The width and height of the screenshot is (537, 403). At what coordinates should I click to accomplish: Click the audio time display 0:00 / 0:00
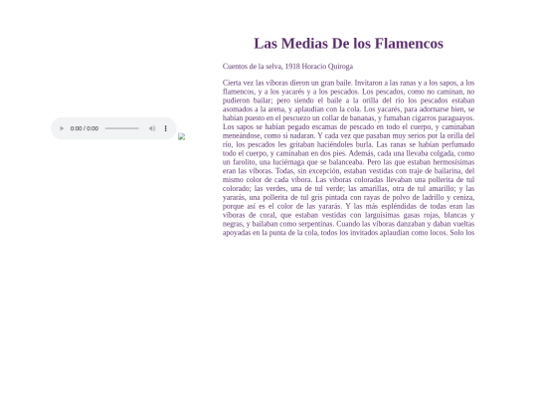pyautogui.click(x=85, y=128)
